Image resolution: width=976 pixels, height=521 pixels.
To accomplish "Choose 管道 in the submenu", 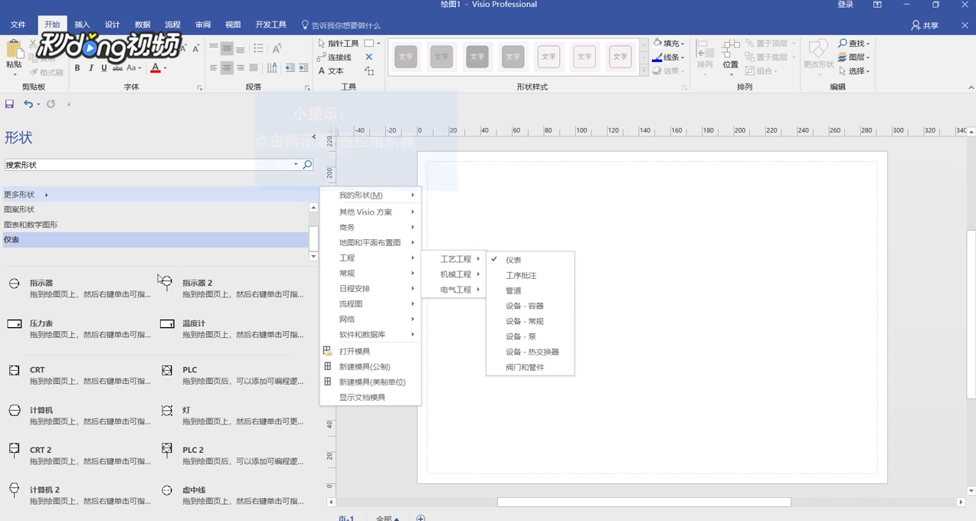I will pos(530,290).
